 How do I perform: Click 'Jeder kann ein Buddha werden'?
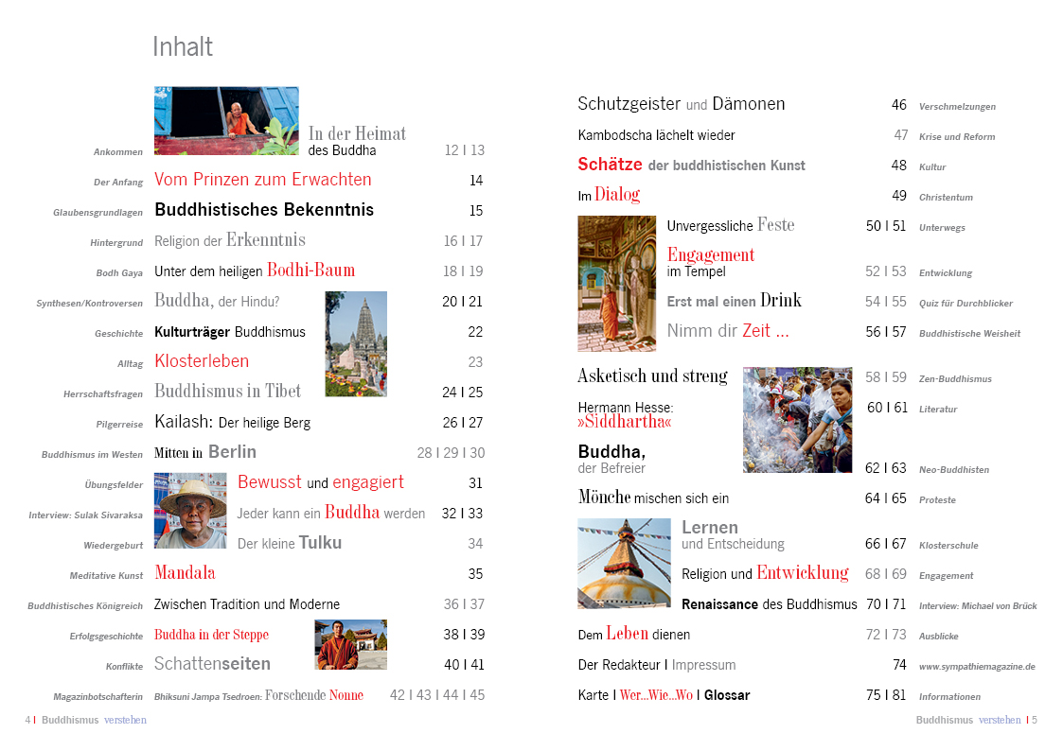click(331, 513)
